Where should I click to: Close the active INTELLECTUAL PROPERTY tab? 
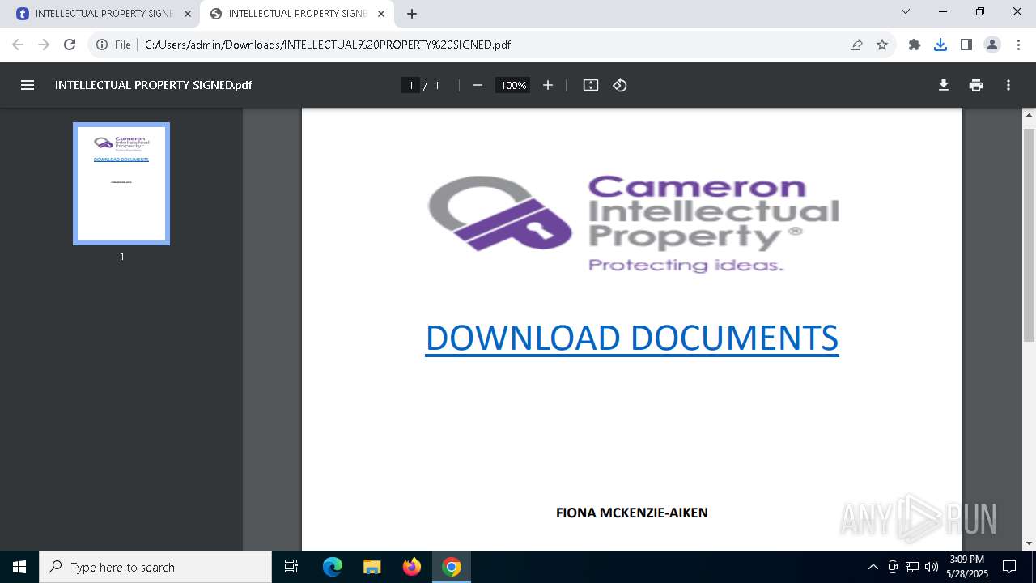[381, 14]
